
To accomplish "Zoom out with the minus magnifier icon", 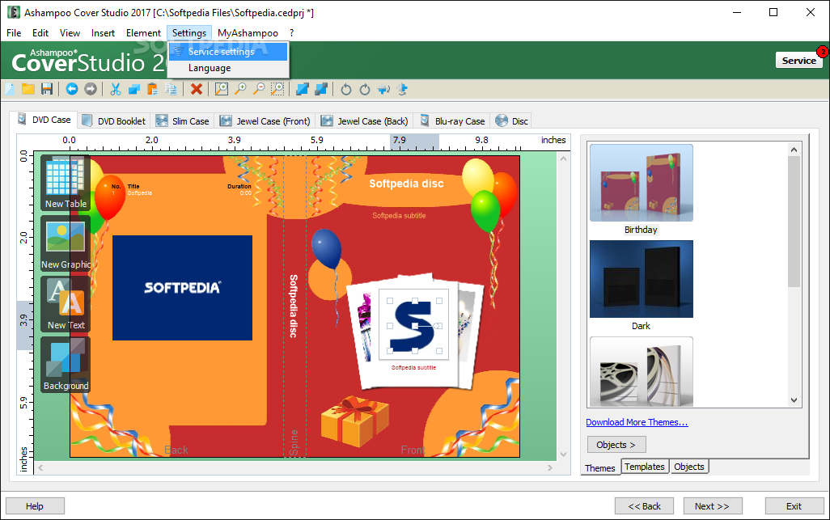I will [x=259, y=89].
